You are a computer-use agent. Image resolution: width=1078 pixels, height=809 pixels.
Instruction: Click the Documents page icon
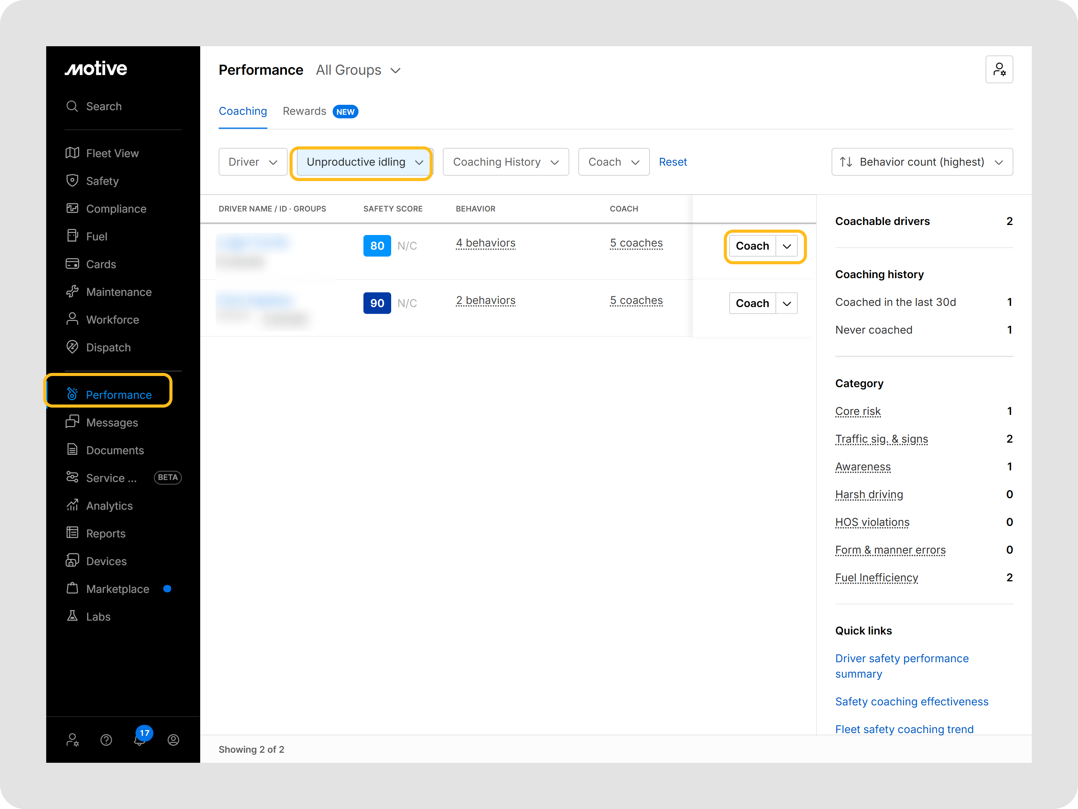tap(72, 450)
